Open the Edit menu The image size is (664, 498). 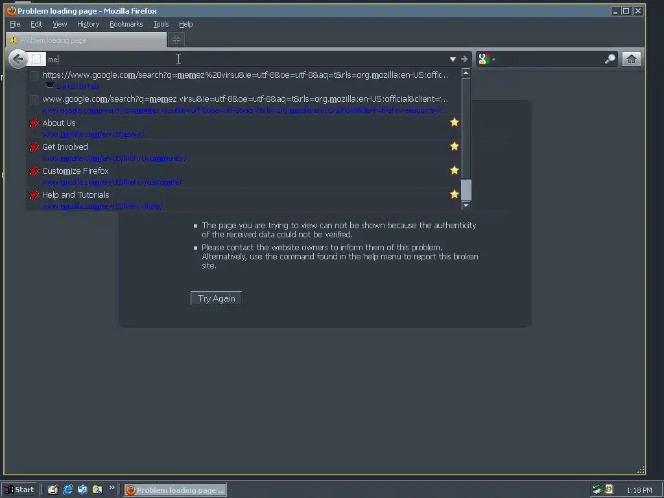click(x=36, y=24)
